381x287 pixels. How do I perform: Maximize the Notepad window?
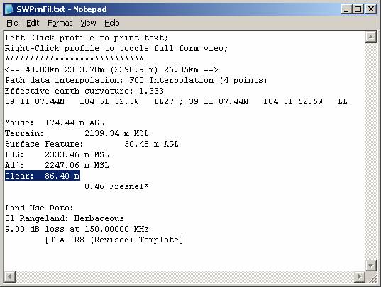358,9
